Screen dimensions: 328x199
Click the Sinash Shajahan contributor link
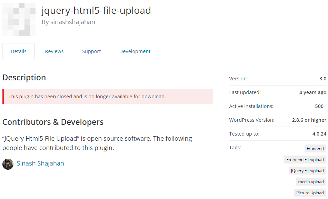click(40, 163)
